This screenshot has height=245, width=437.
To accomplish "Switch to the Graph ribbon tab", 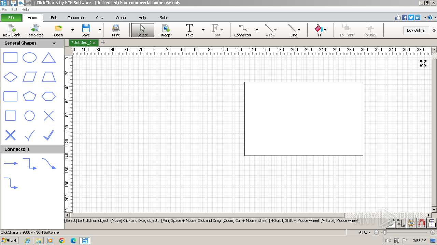I will tap(121, 18).
